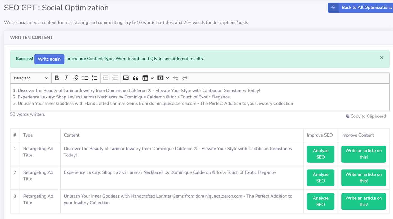Go Back to All Optimizations

360,8
